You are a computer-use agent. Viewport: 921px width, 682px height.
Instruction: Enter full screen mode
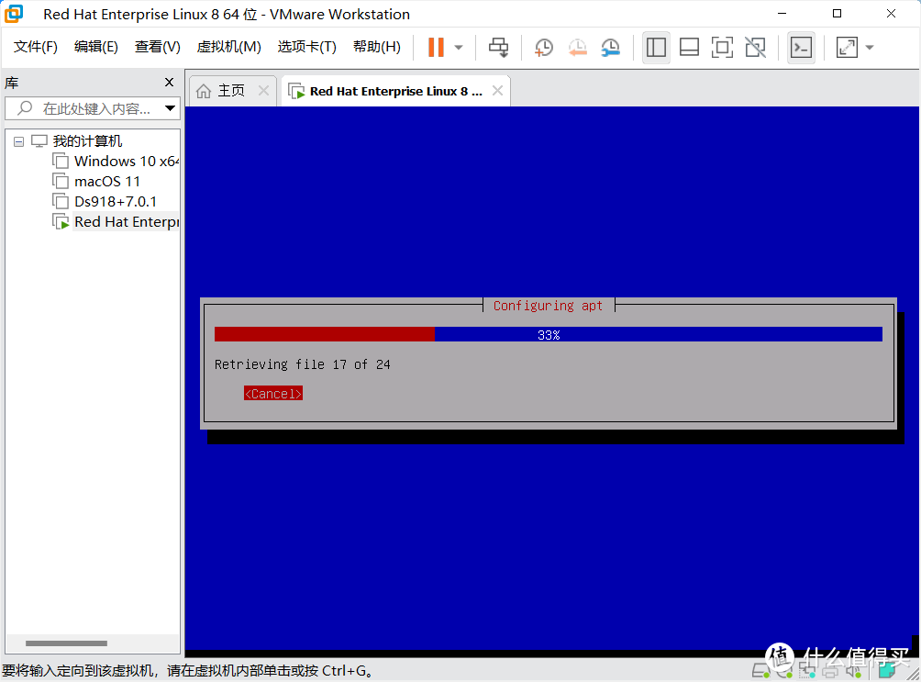click(x=722, y=48)
